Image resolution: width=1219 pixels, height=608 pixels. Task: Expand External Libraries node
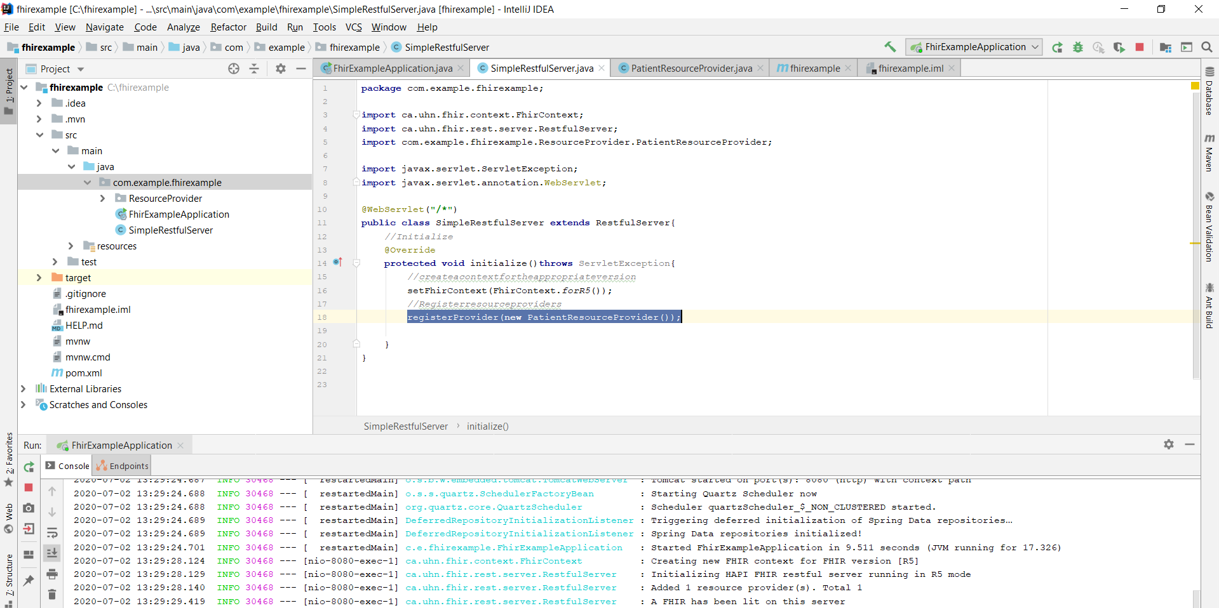pyautogui.click(x=23, y=388)
